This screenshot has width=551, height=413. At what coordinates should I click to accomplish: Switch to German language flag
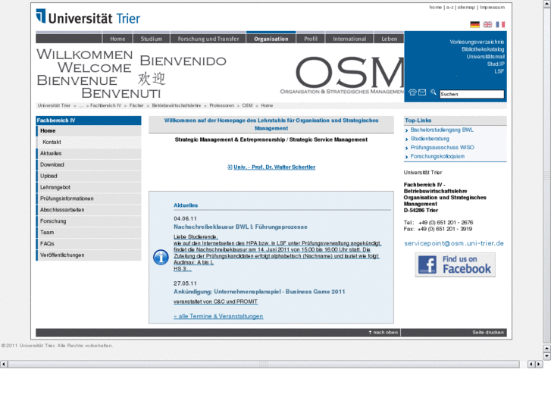[x=474, y=24]
